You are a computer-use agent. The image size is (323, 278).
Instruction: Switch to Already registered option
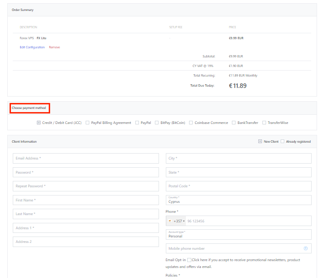click(x=282, y=141)
